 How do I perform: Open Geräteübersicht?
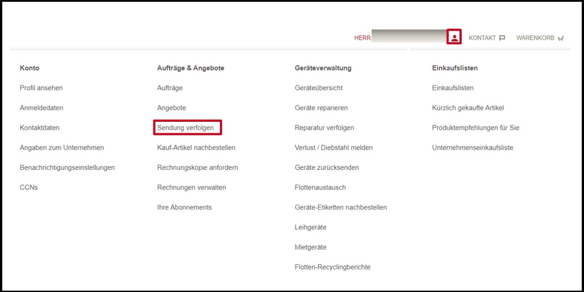click(319, 88)
